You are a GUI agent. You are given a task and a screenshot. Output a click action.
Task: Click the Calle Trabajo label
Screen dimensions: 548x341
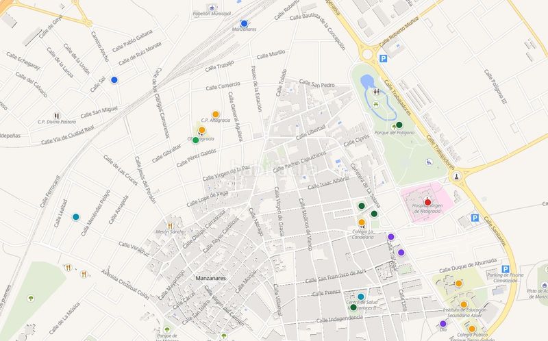(x=219, y=66)
